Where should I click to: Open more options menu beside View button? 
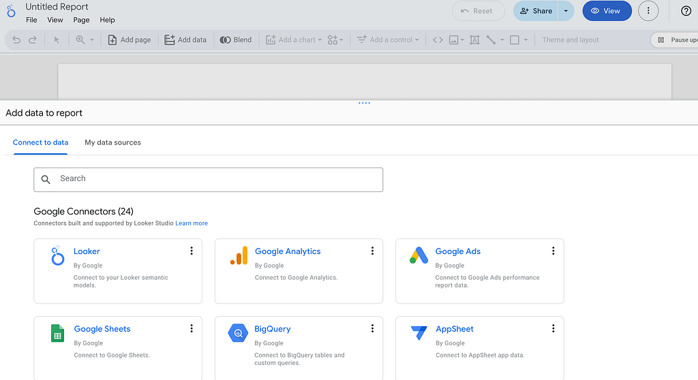click(x=648, y=11)
